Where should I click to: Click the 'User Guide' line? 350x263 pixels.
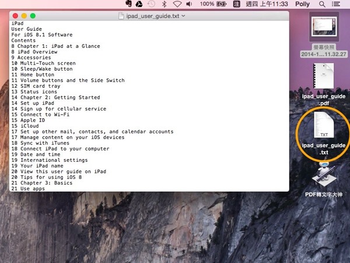[27, 29]
